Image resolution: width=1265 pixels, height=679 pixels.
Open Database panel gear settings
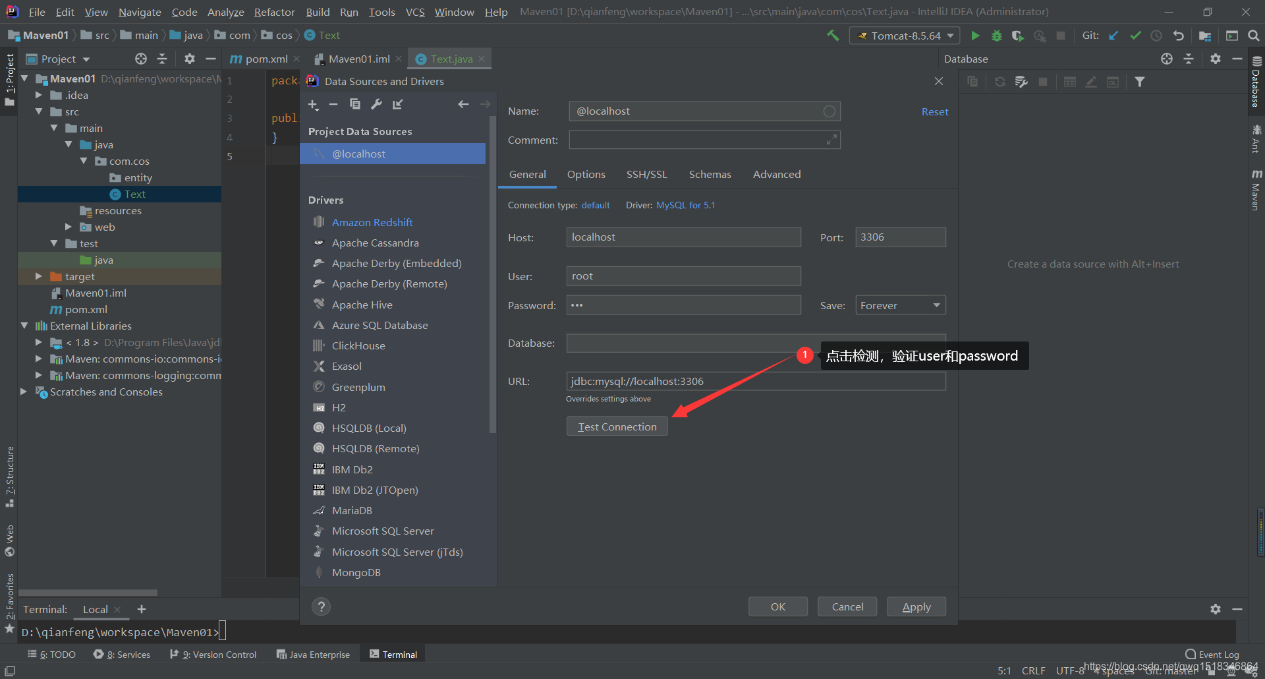1216,59
